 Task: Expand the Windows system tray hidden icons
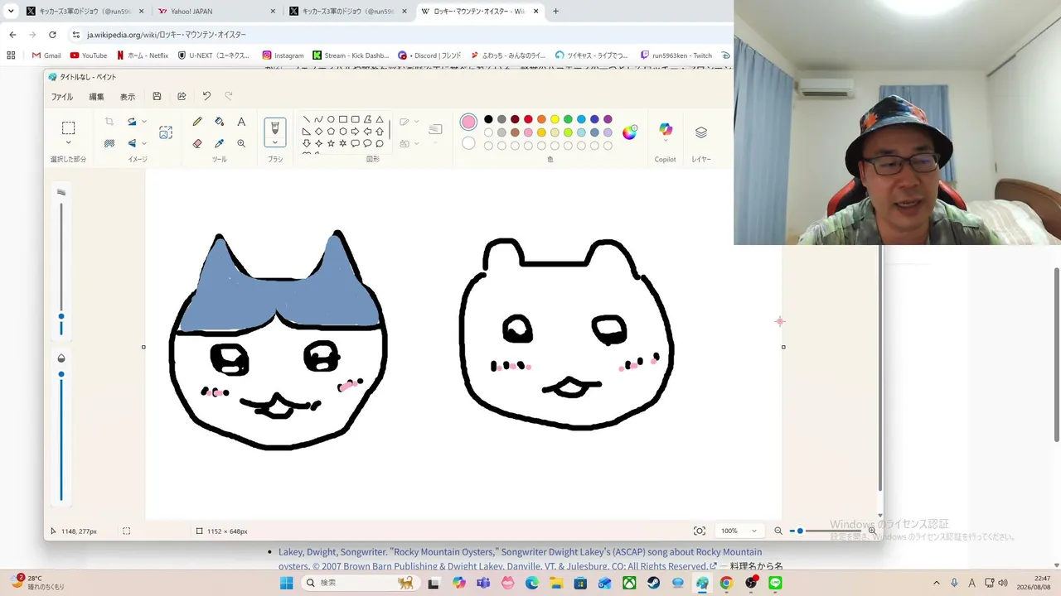click(x=937, y=583)
